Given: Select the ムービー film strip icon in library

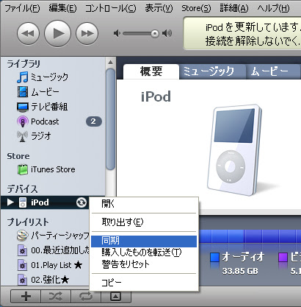Looking at the screenshot, I should (23, 92).
